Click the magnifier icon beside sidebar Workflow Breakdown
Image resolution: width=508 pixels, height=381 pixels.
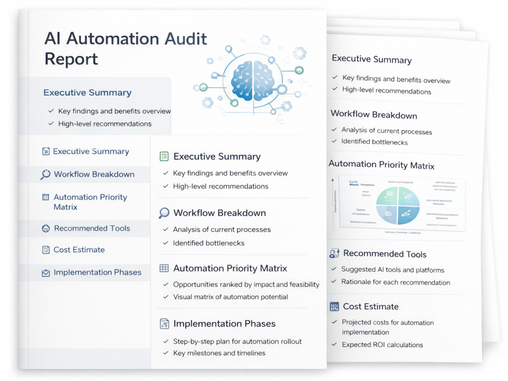[x=45, y=174]
